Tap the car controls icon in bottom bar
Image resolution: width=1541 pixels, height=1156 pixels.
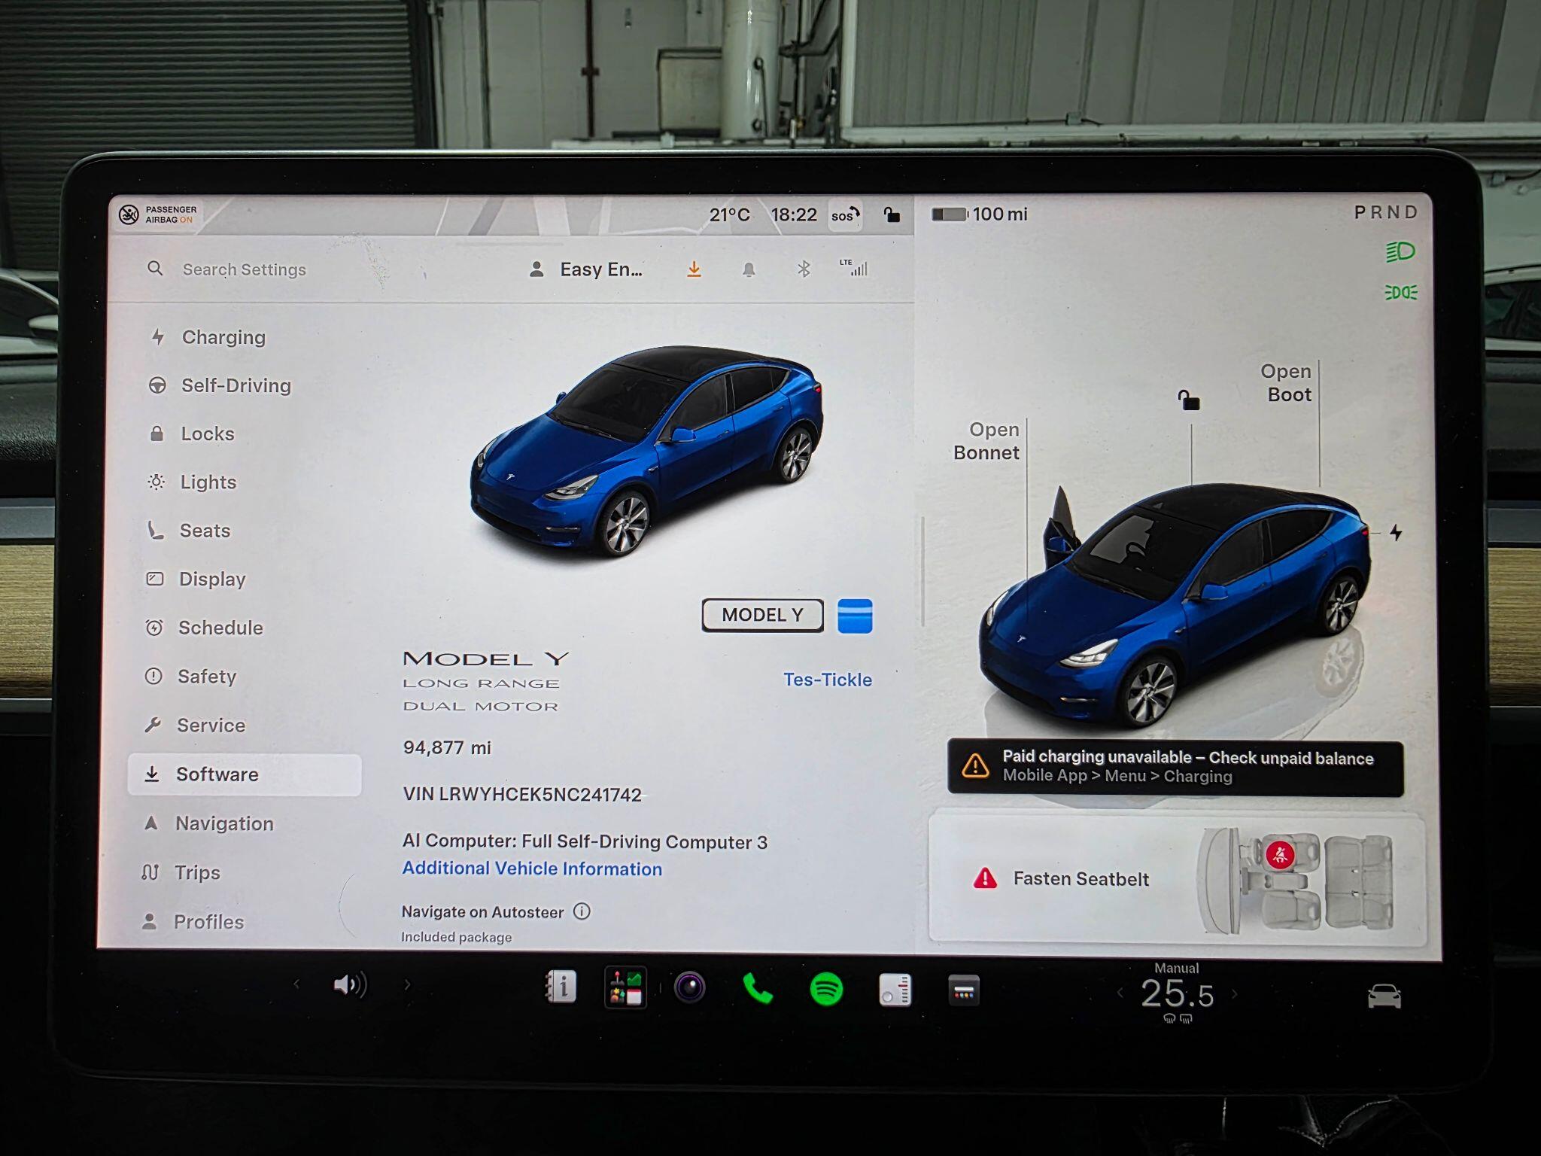click(1384, 996)
